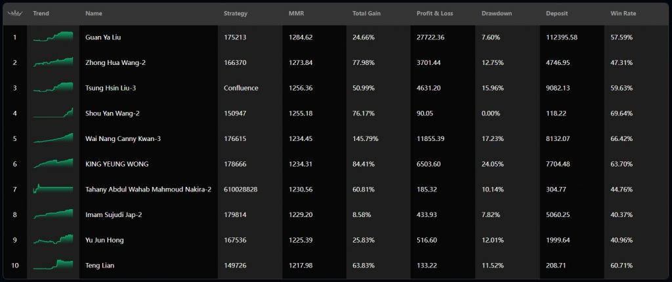Click the Strategy column header
This screenshot has width=672, height=282.
236,14
